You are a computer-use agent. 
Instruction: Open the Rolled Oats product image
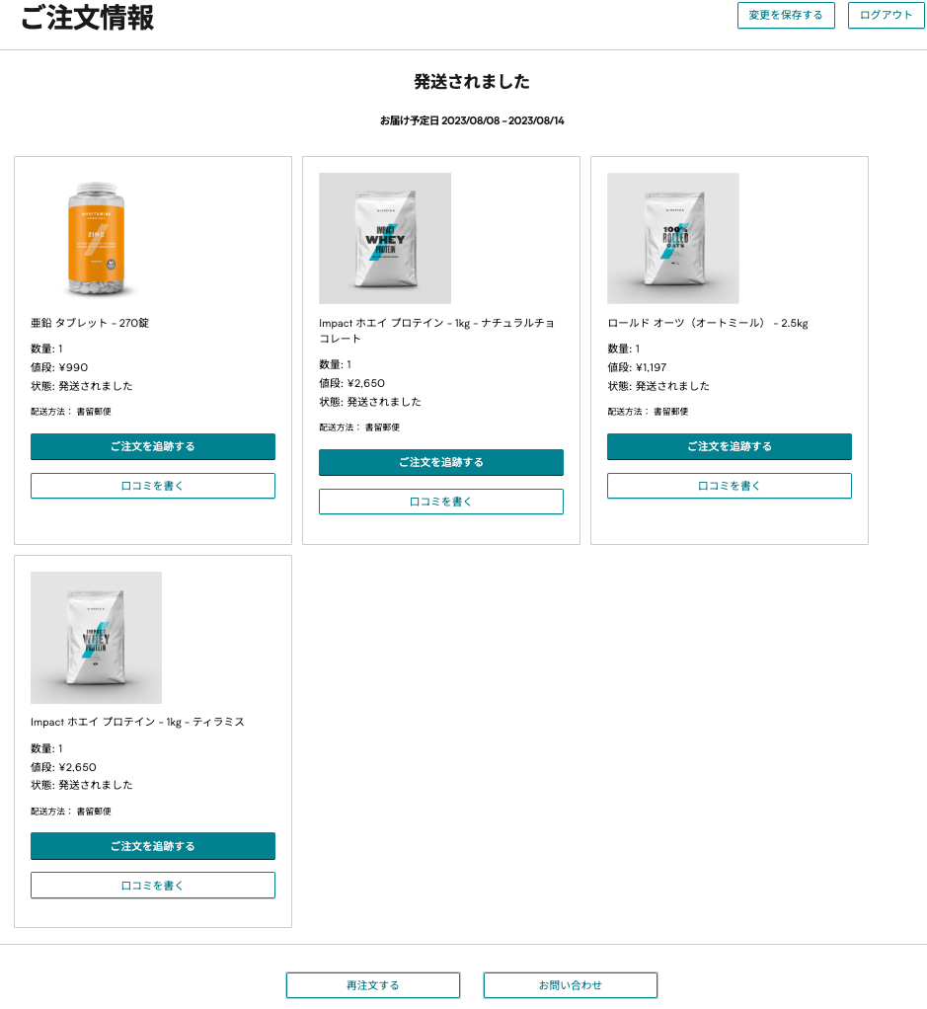pos(673,238)
